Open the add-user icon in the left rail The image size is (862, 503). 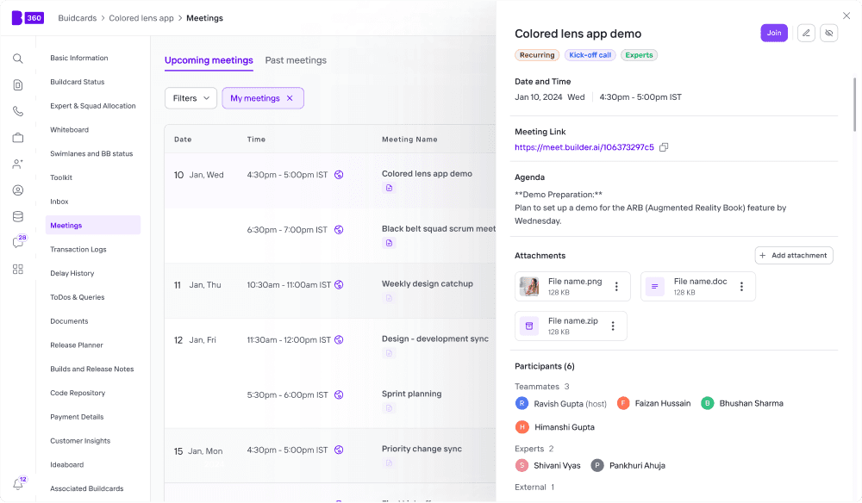click(x=17, y=164)
